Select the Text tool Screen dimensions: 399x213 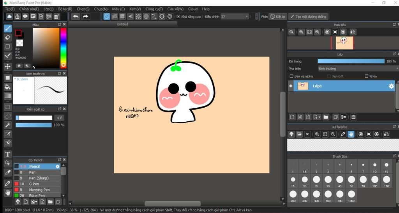[x=7, y=154]
